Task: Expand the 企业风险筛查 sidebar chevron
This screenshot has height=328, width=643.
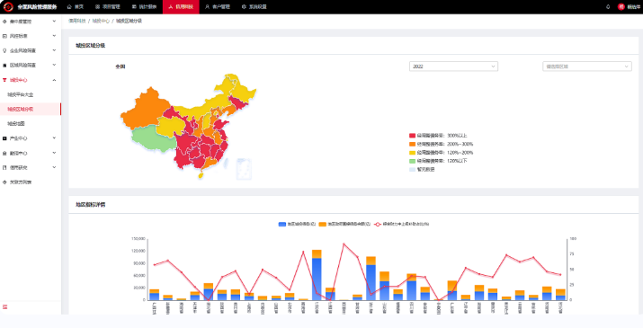Action: (54, 50)
